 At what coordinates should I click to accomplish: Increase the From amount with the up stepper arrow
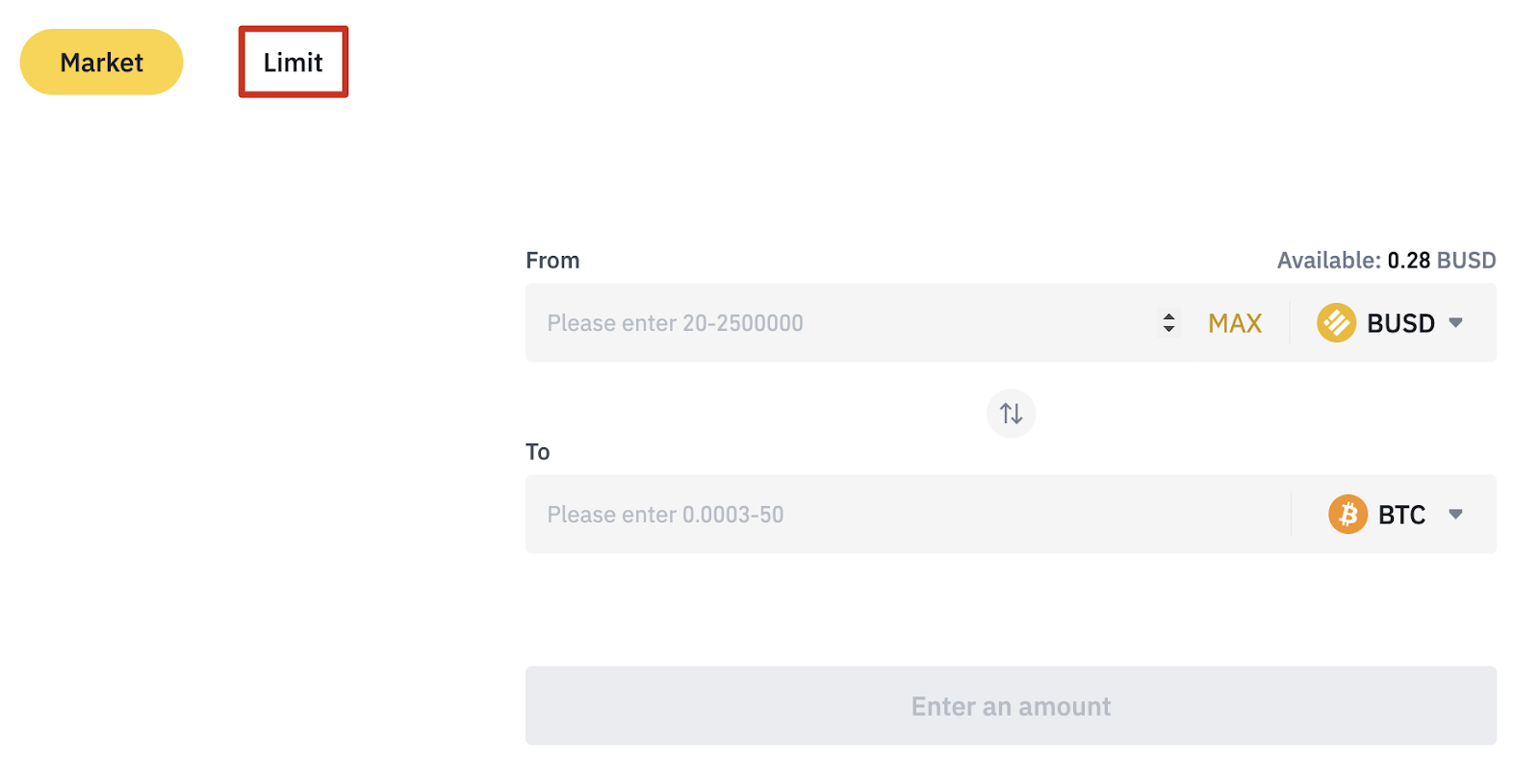click(x=1168, y=316)
